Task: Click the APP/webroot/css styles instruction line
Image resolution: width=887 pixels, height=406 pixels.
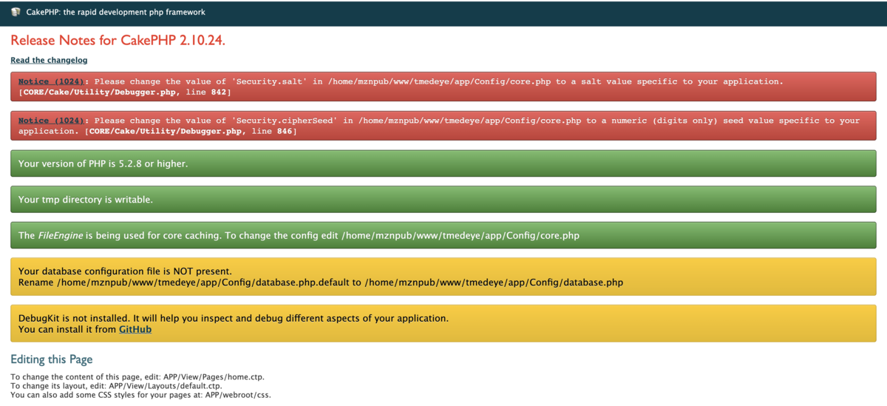Action: (140, 395)
